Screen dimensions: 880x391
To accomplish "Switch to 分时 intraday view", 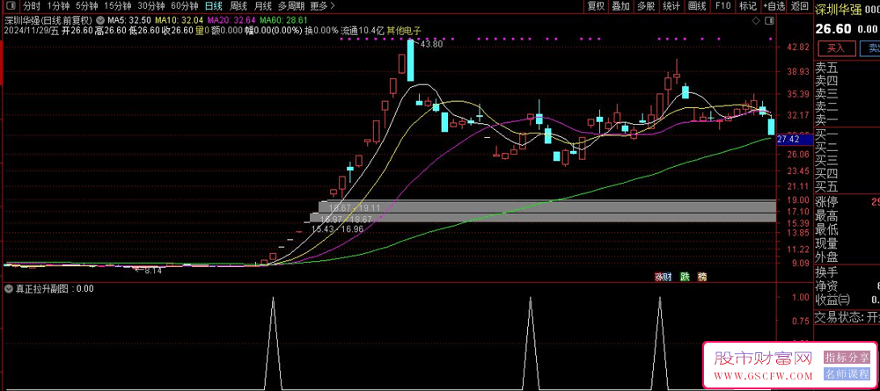I will pos(32,6).
